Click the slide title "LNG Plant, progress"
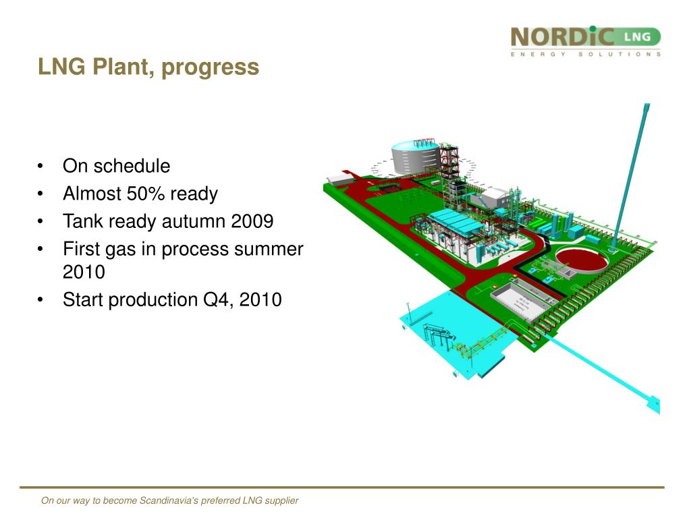This screenshot has height=518, width=691. [148, 67]
